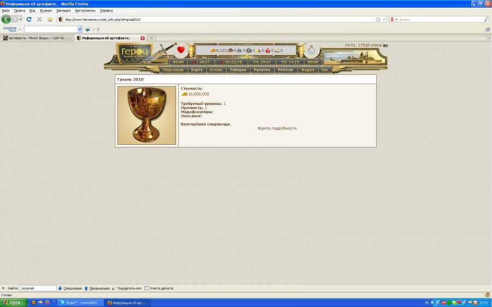Click the DAEMON Tools search input

pyautogui.click(x=51, y=29)
